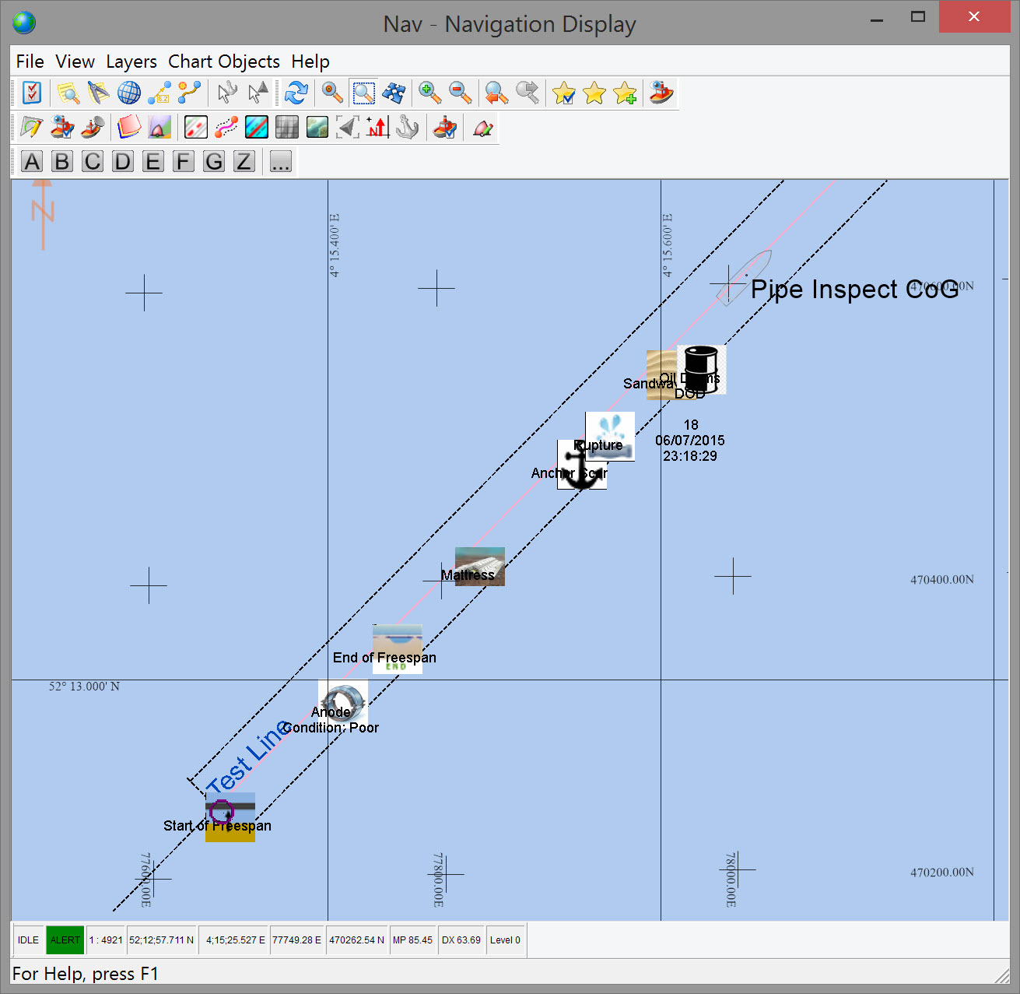This screenshot has width=1020, height=994.
Task: Click the globe icon in the toolbar
Action: pos(128,93)
